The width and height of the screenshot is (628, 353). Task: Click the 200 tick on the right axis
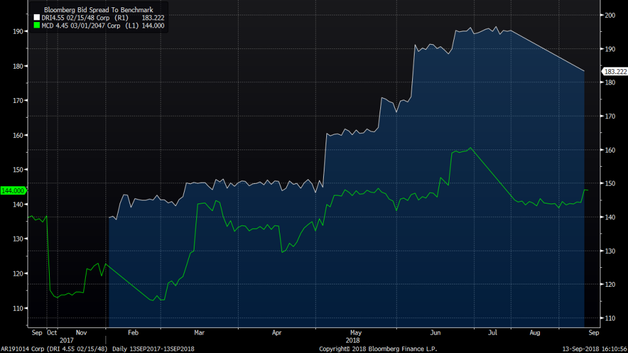point(610,15)
